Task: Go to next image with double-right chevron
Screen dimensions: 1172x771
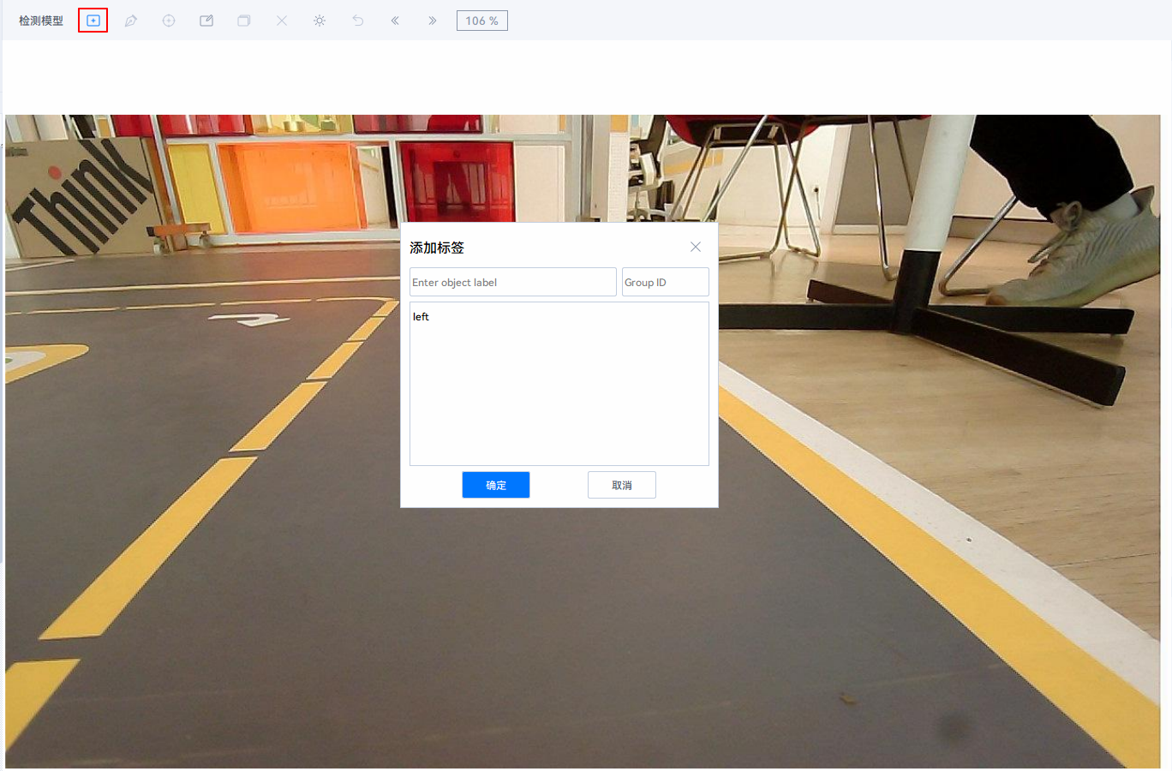Action: tap(433, 21)
